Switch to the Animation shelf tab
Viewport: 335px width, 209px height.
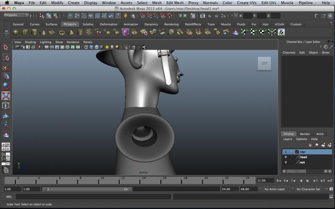(x=131, y=24)
